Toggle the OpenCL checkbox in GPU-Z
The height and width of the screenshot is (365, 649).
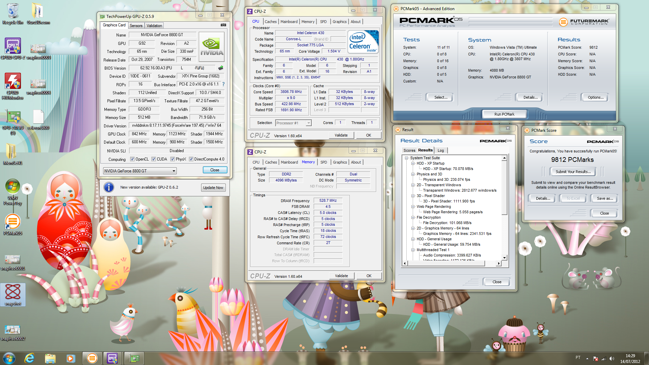tap(132, 159)
